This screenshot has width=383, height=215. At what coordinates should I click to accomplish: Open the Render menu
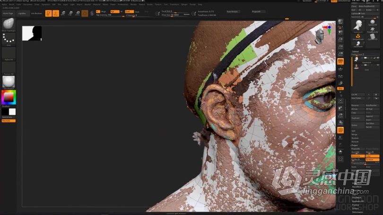coord(134,4)
